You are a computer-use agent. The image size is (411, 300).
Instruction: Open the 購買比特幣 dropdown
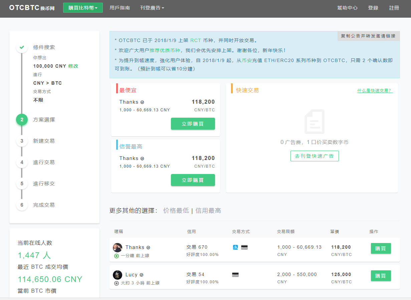point(83,7)
